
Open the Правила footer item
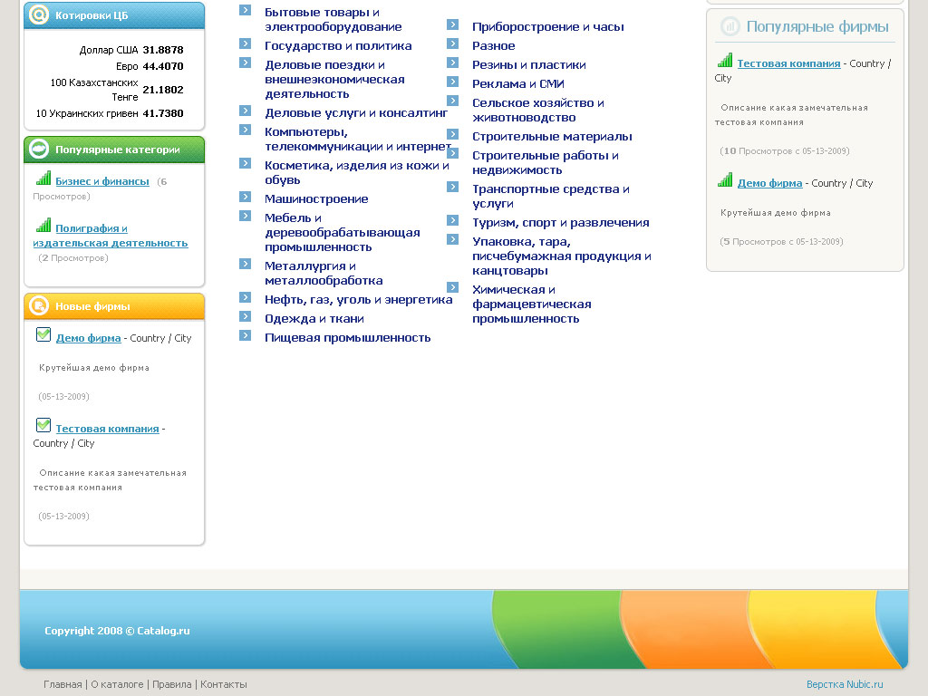tap(171, 684)
